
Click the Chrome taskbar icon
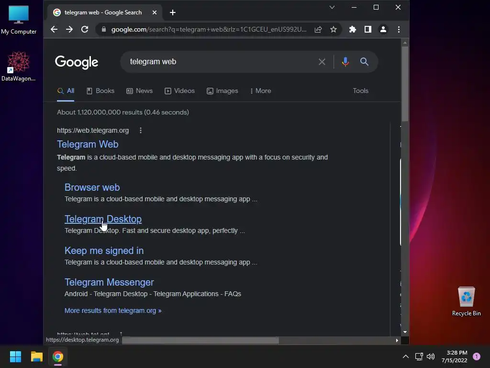pyautogui.click(x=58, y=356)
